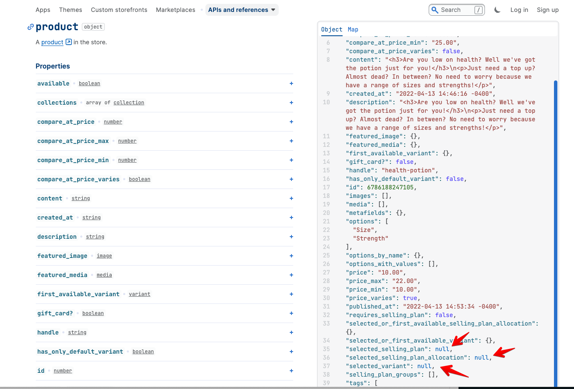Click the external link icon after product
This screenshot has height=389, width=574.
69,42
